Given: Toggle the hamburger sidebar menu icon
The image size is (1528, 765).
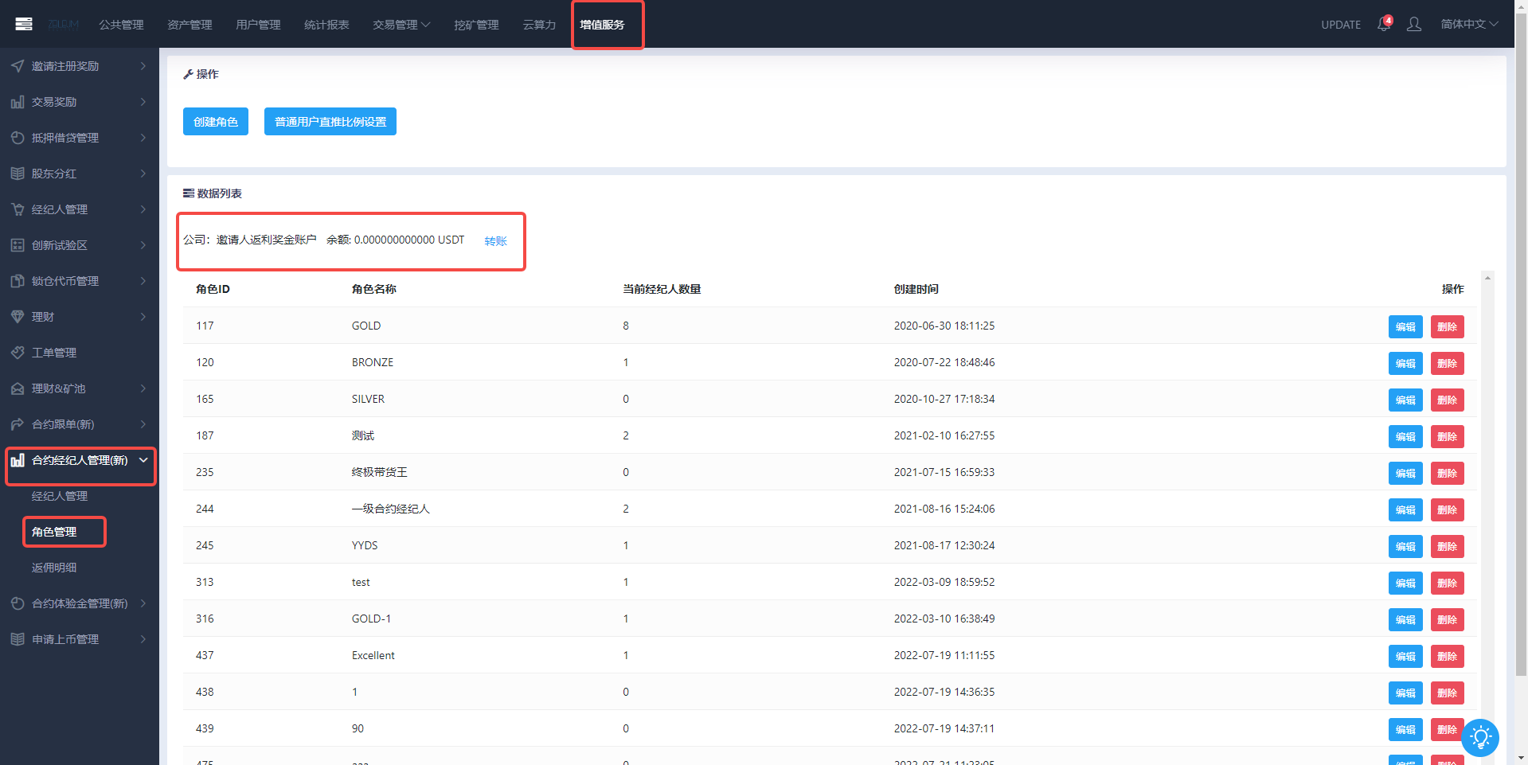Looking at the screenshot, I should point(24,24).
